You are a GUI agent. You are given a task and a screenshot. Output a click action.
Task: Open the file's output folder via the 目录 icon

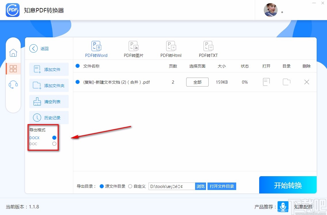[x=286, y=82]
